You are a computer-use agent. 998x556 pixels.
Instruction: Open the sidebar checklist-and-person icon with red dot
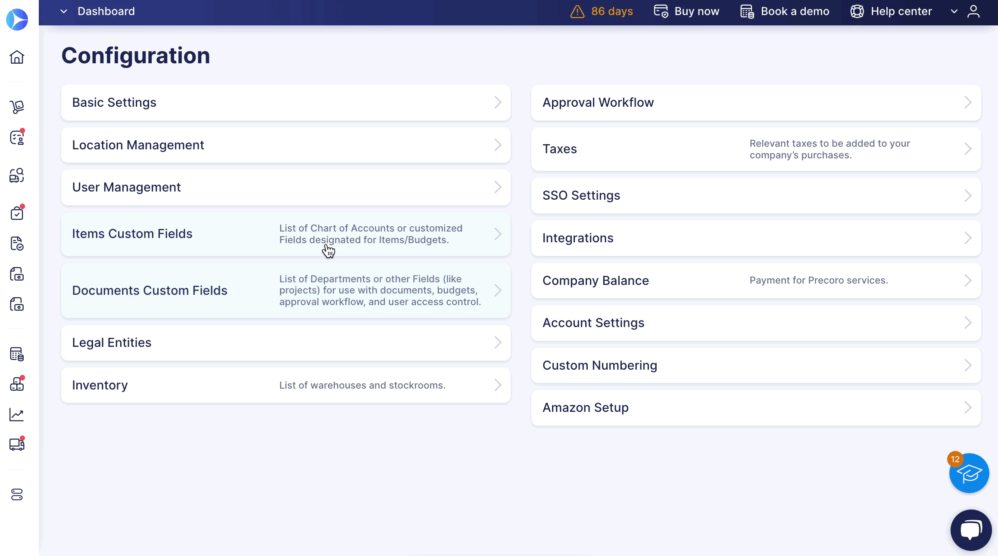point(17,138)
